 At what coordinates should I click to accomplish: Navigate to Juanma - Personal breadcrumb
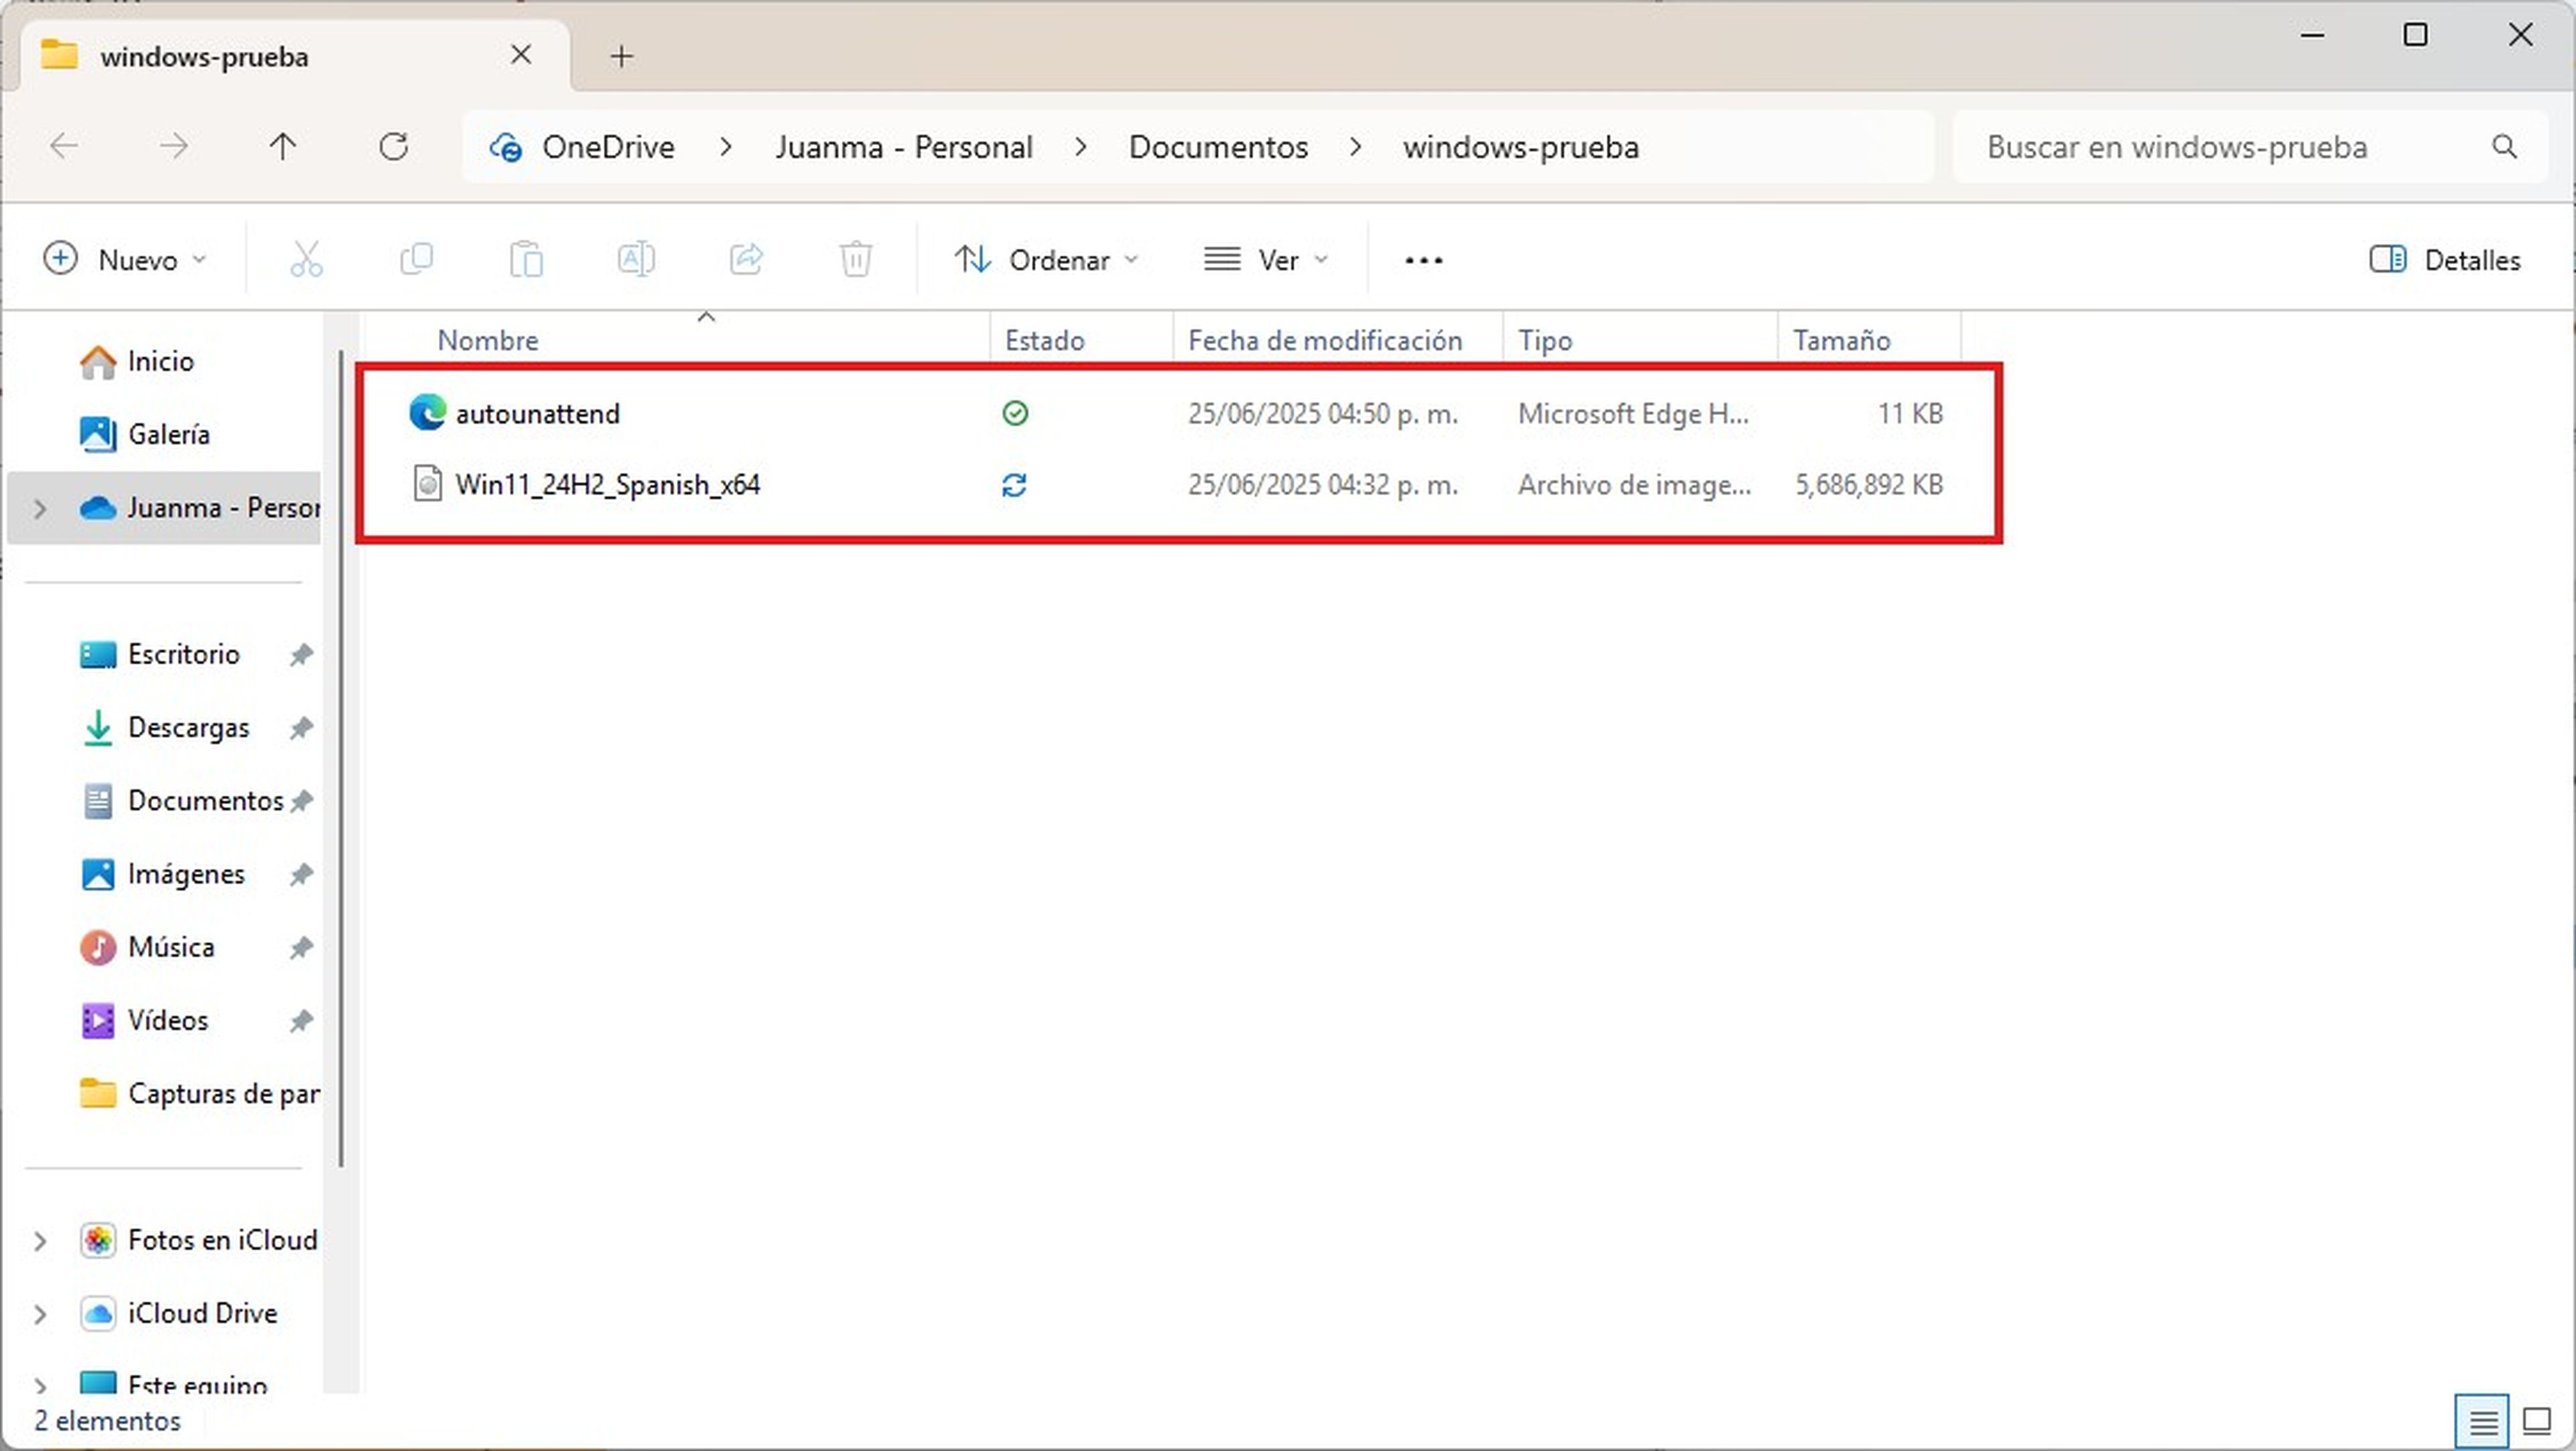pyautogui.click(x=904, y=147)
